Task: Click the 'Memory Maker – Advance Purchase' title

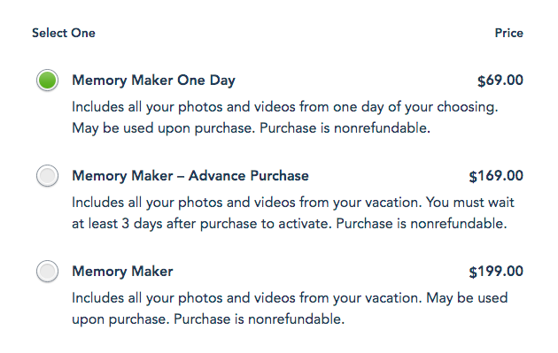Action: 190,175
